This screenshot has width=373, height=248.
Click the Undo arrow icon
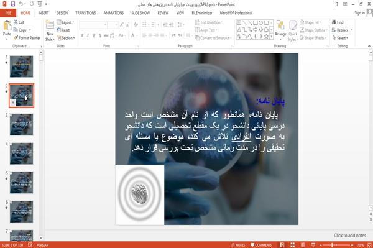coord(21,4)
